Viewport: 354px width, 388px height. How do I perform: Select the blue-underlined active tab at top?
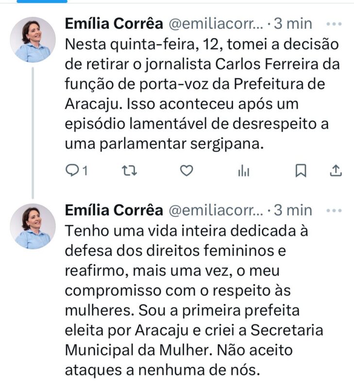(42, 1)
